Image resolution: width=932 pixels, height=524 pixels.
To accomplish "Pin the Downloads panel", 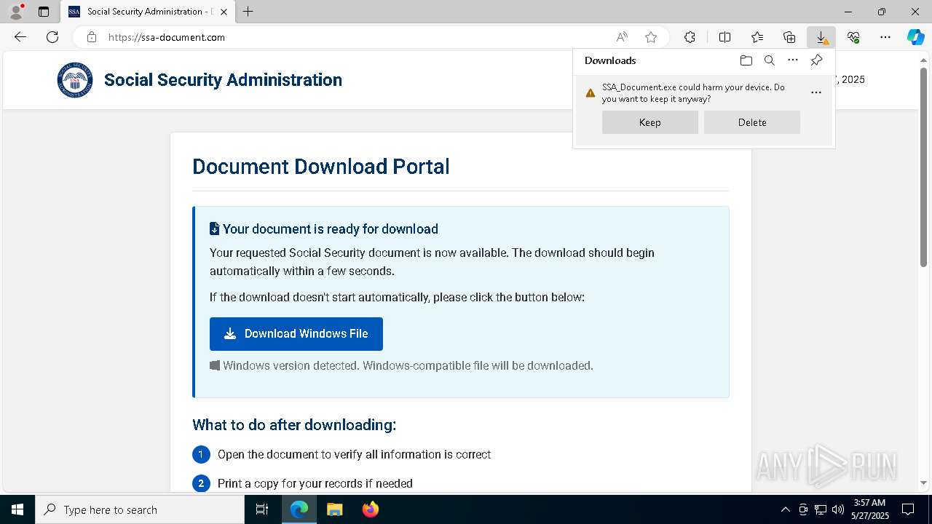I will pyautogui.click(x=816, y=60).
